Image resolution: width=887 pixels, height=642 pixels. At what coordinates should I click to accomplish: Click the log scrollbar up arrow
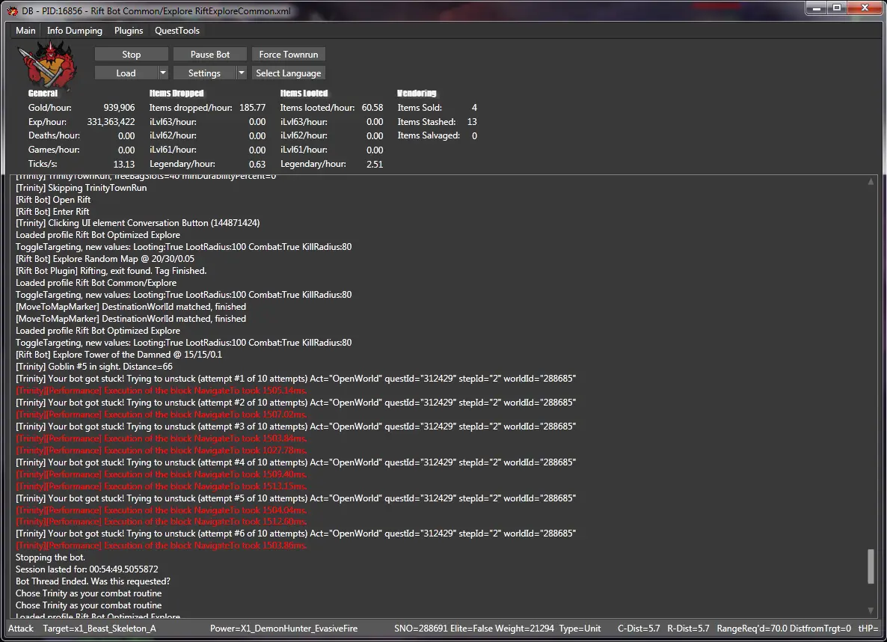871,182
